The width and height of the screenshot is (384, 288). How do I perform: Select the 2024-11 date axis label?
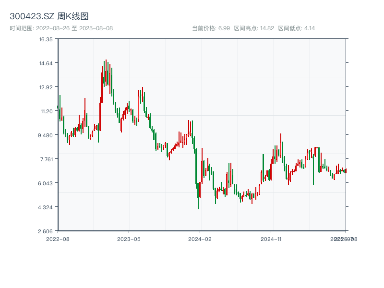271,239
